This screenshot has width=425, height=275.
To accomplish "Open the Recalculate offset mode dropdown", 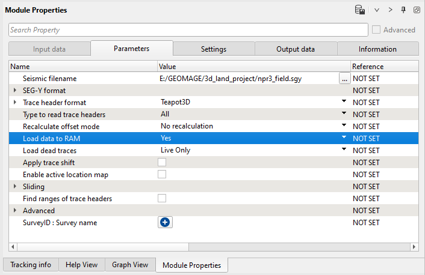I will click(344, 125).
